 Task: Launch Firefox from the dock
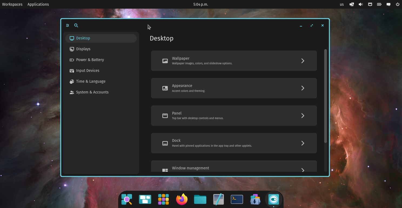182,199
